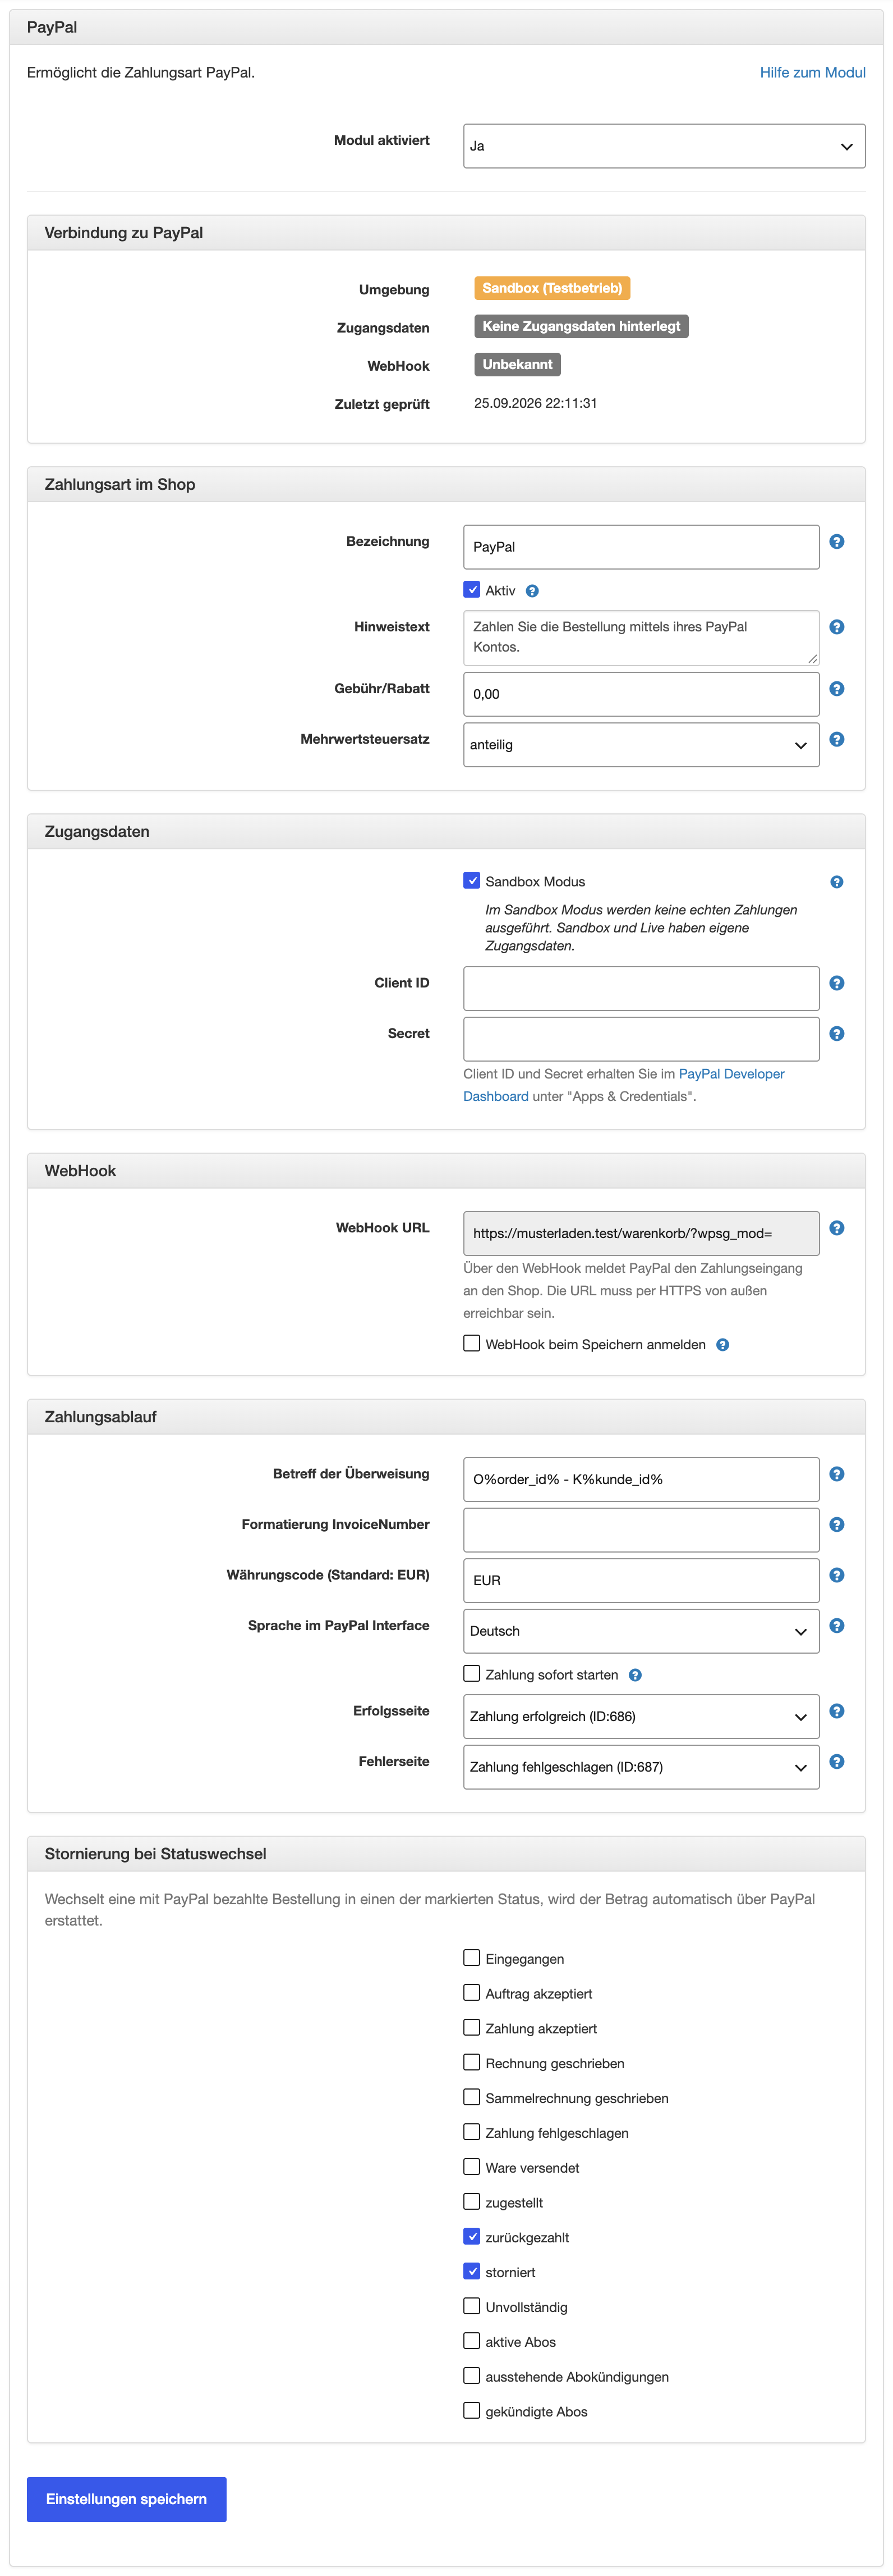Expand the Erfolgsseite dropdown
The height and width of the screenshot is (2576, 893).
641,1716
